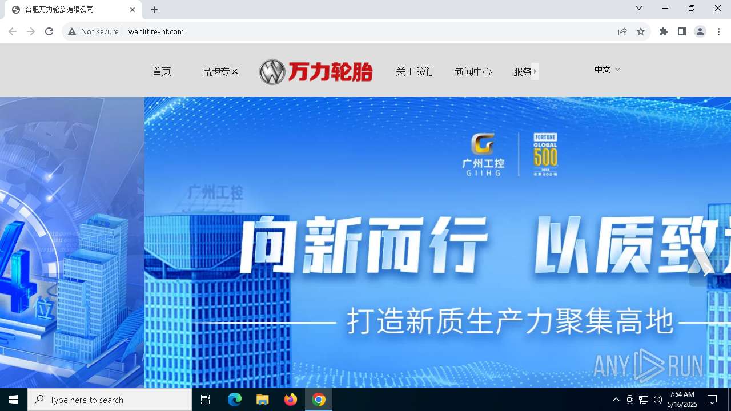Open the clock showing 7:54 AM

pos(682,400)
